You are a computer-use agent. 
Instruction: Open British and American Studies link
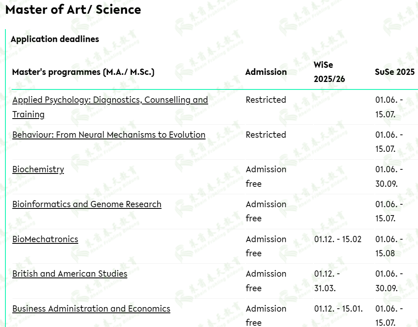click(x=70, y=274)
